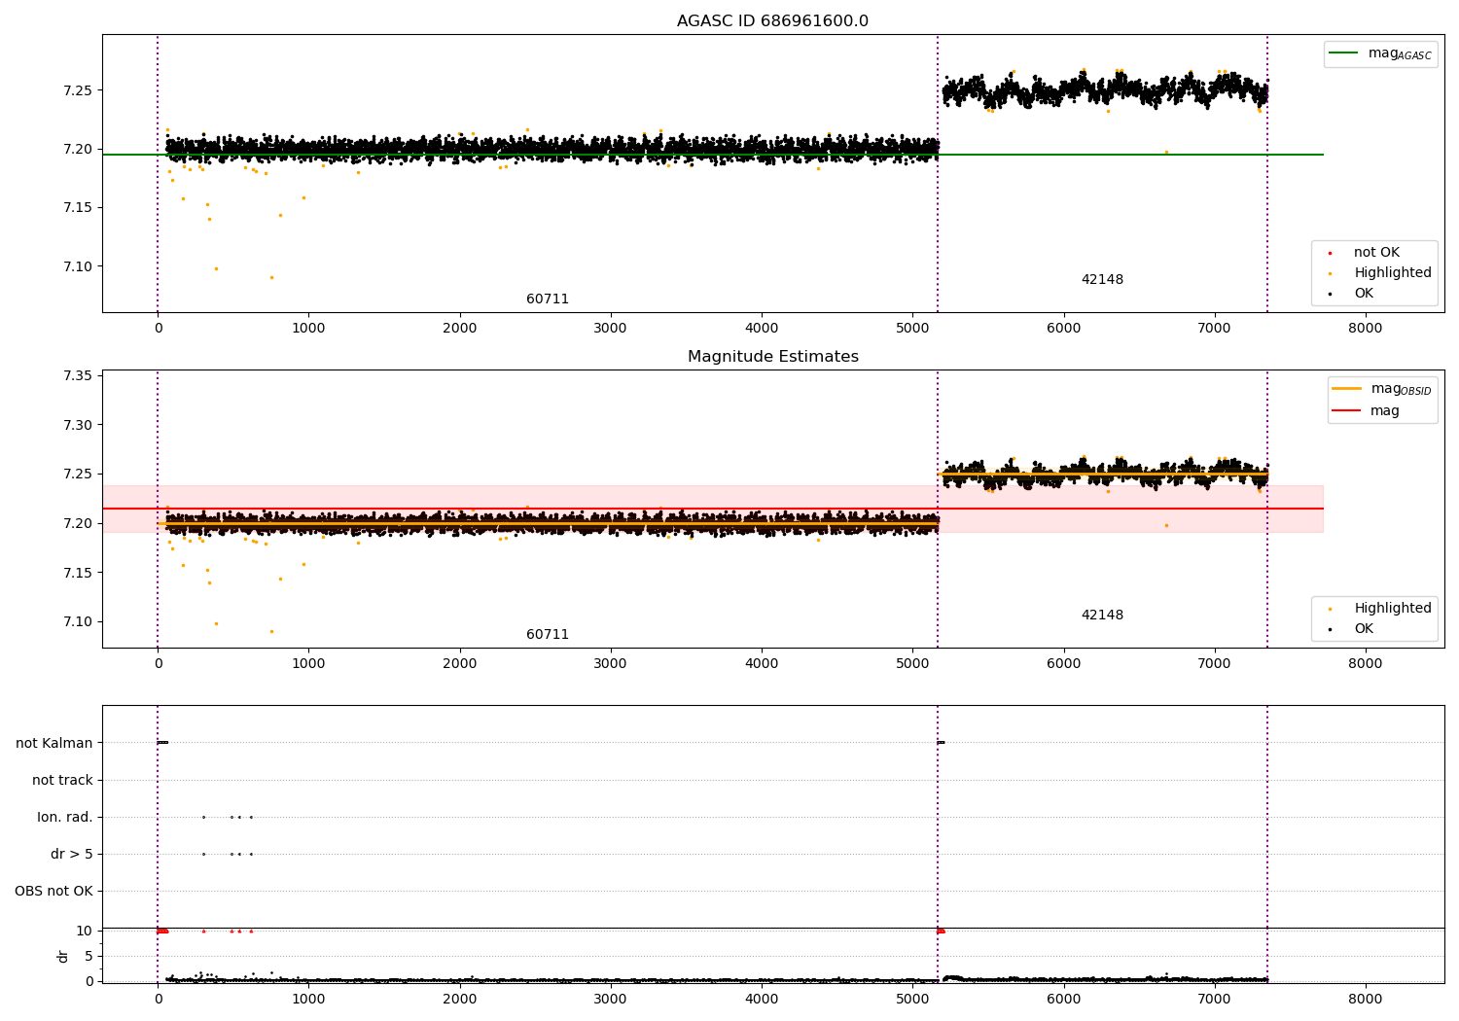This screenshot has height=1021, width=1459.
Task: Click the red line sample beside 'mag' legend entry
Action: coord(1346,411)
